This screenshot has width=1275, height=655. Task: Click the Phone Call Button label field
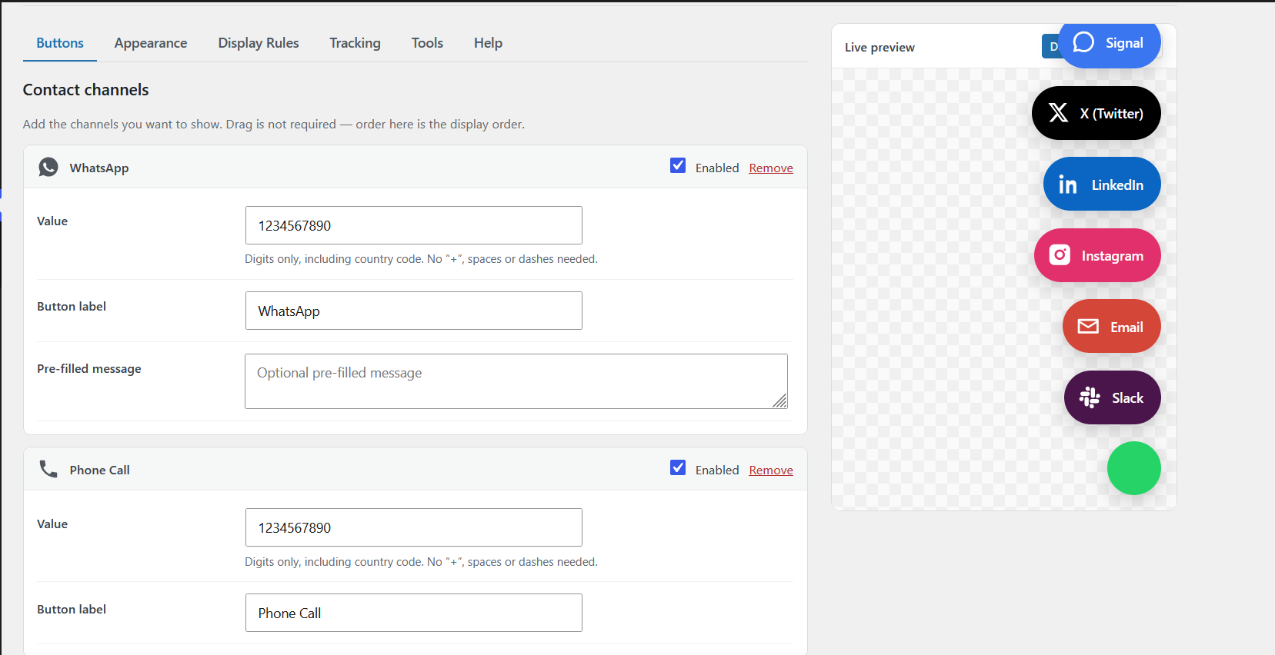413,613
